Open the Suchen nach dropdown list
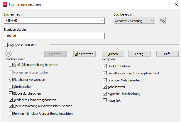The image size is (181, 123). (x=102, y=21)
